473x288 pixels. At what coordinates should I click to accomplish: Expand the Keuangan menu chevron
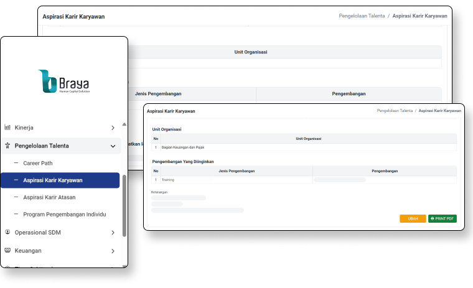[113, 251]
